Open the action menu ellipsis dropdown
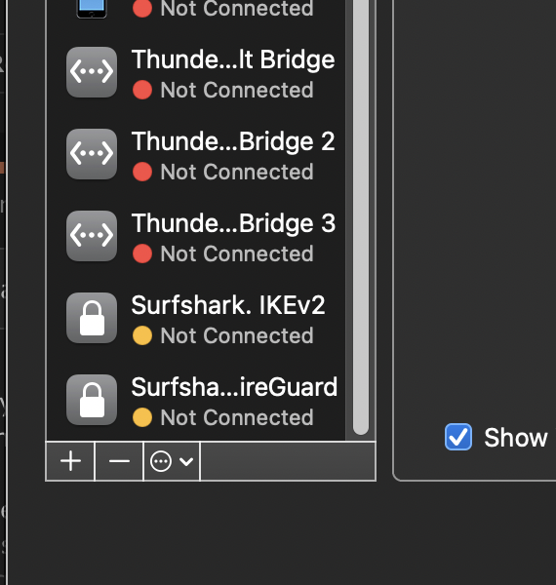Image resolution: width=556 pixels, height=585 pixels. 172,461
